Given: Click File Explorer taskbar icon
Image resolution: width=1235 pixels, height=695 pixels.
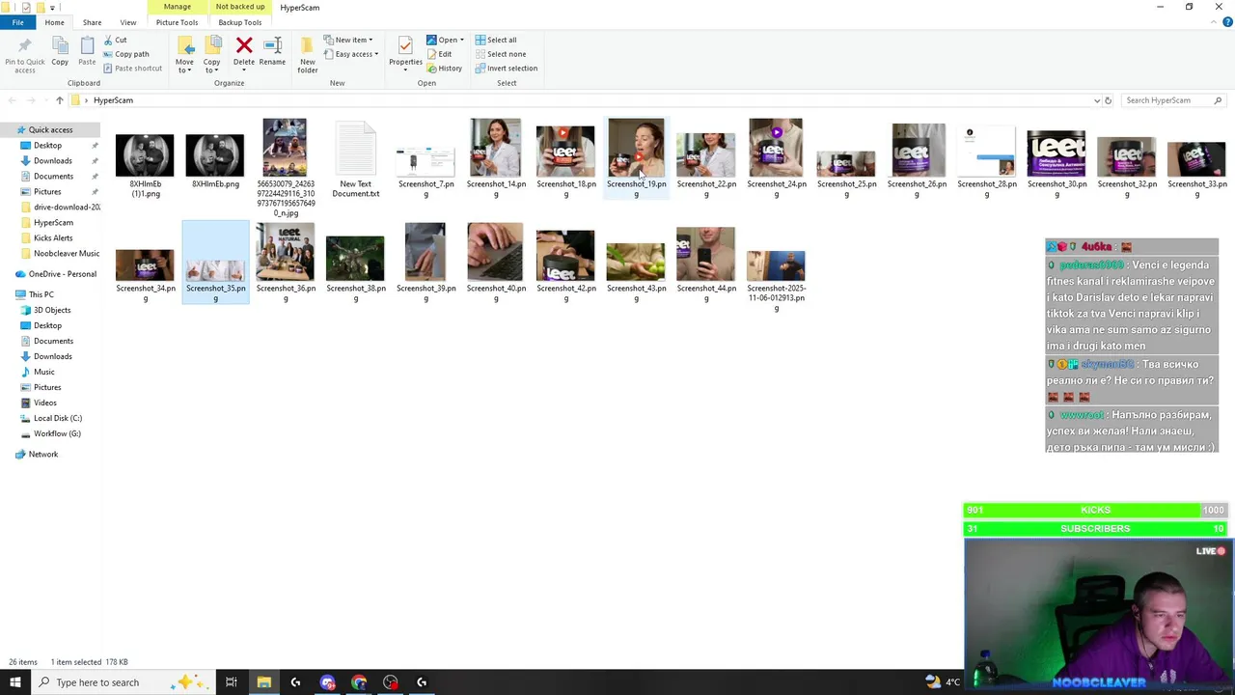Looking at the screenshot, I should coord(263,682).
